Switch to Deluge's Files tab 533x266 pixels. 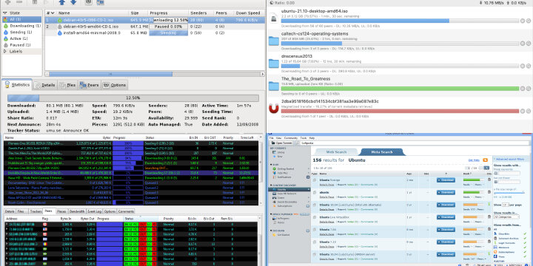67,85
